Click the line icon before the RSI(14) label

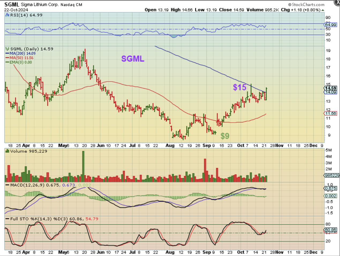pos(8,15)
